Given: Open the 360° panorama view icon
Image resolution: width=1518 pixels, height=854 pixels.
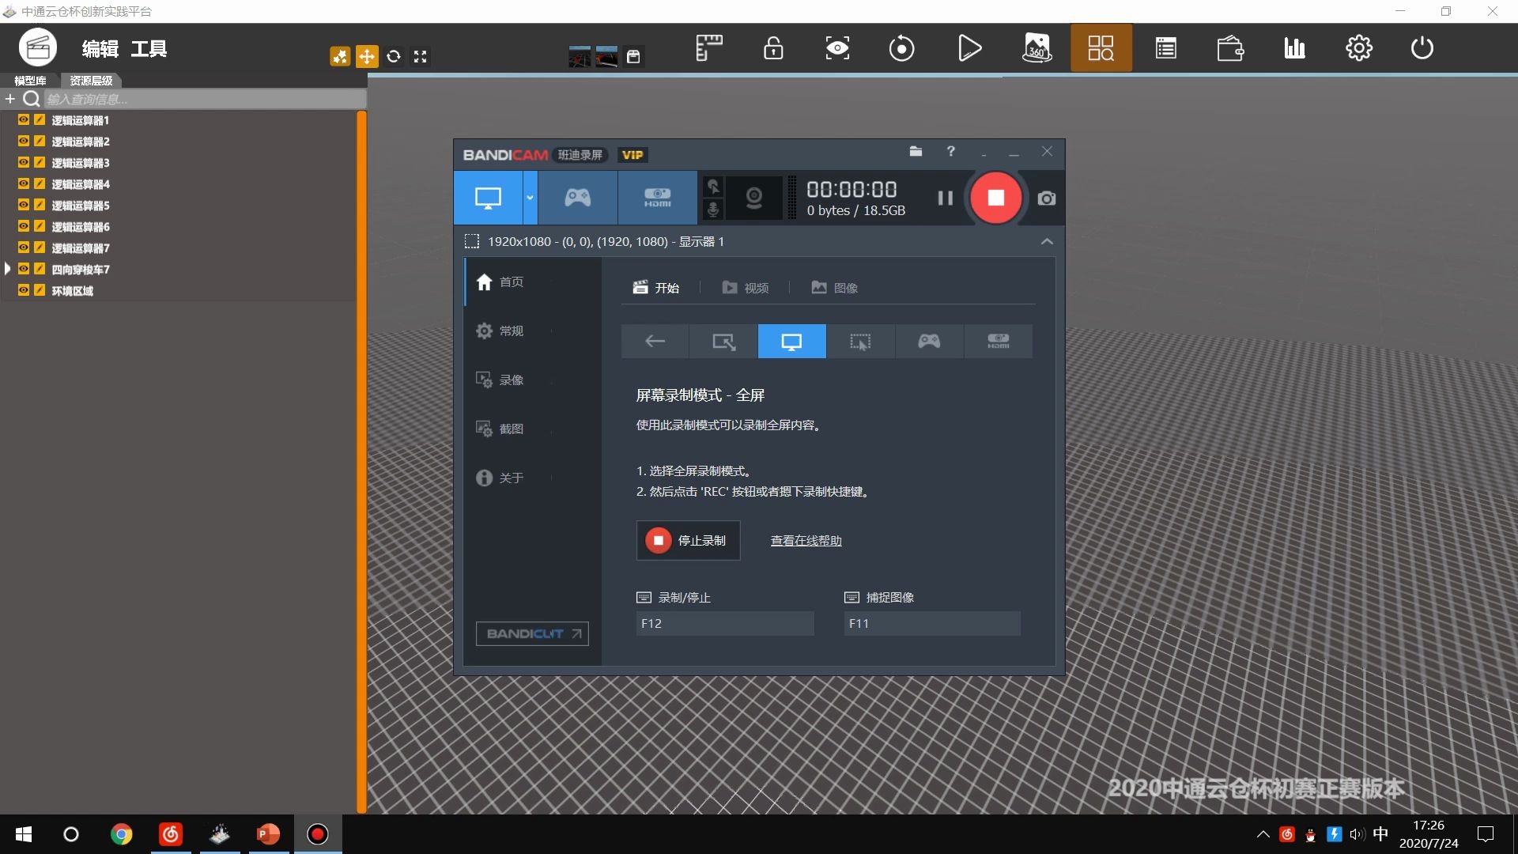Looking at the screenshot, I should point(1037,47).
